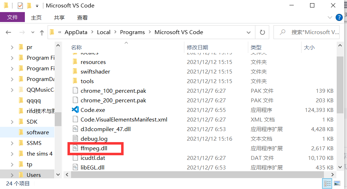The height and width of the screenshot is (189, 347).
Task: Navigate to Local in the address bar
Action: pyautogui.click(x=104, y=32)
